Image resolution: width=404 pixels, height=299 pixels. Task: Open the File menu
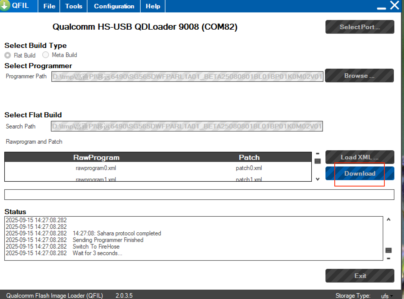tap(49, 6)
